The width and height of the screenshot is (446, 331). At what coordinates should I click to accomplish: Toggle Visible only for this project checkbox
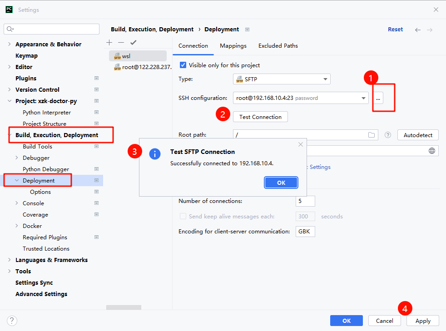(183, 65)
